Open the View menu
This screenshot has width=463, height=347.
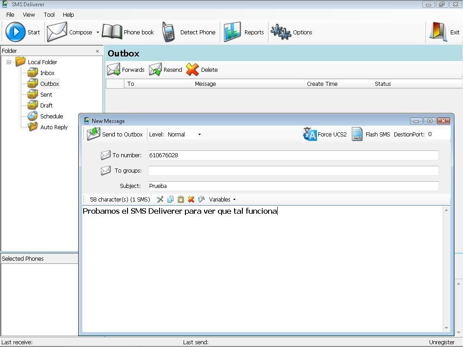[x=28, y=14]
